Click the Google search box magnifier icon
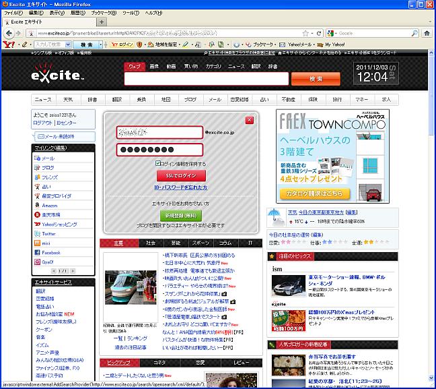This screenshot has width=436, height=389. point(414,33)
